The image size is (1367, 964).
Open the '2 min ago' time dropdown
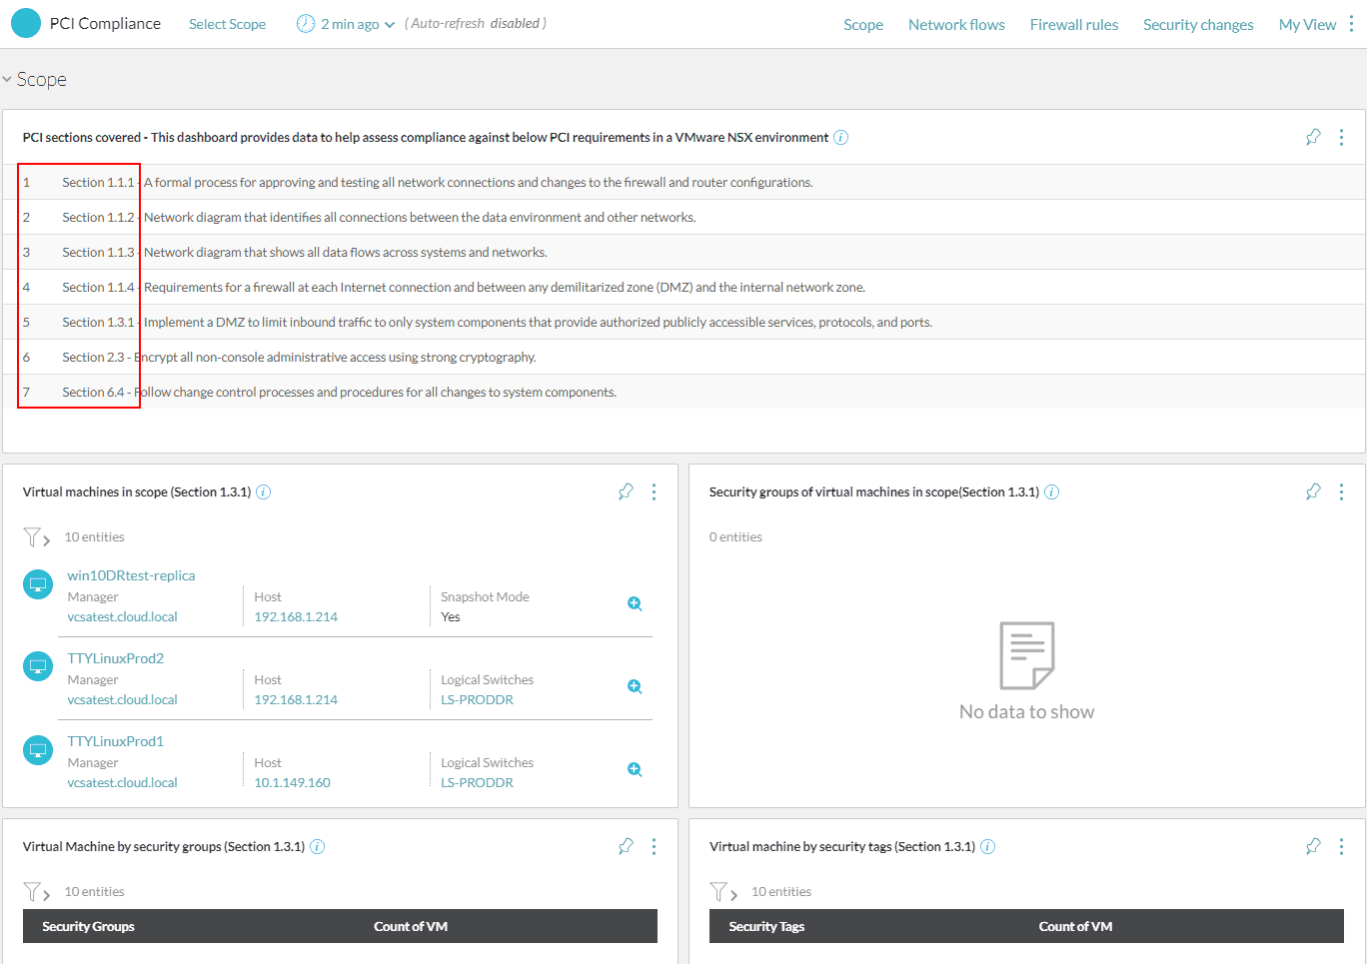click(x=358, y=24)
